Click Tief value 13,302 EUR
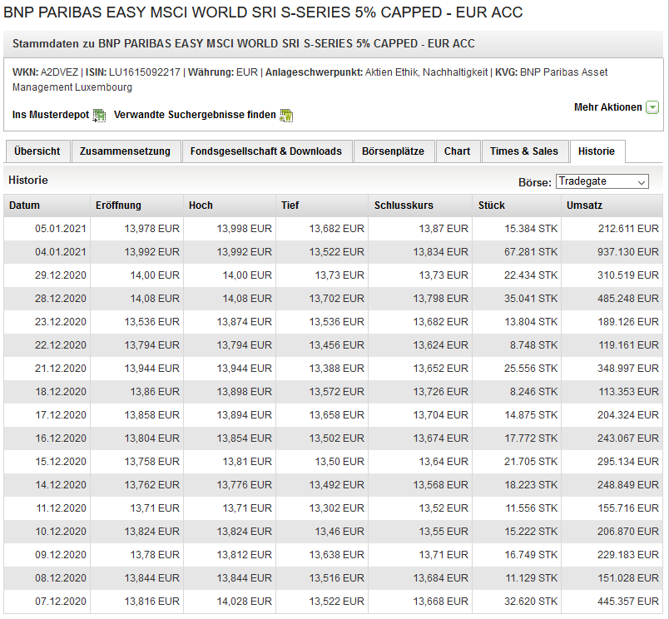Viewport: 669px width, 619px height. 337,508
